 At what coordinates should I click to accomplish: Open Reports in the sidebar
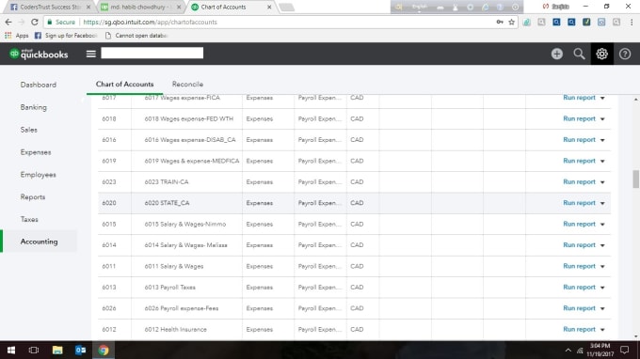click(33, 196)
